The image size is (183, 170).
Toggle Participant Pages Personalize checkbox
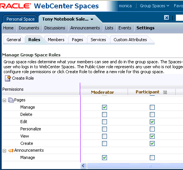[x=152, y=129]
